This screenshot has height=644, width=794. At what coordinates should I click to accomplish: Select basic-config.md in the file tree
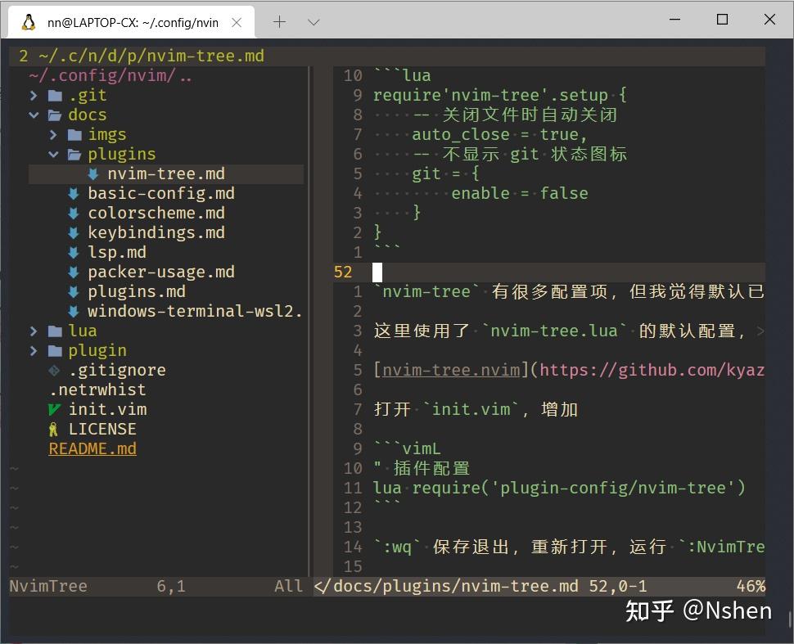[160, 193]
